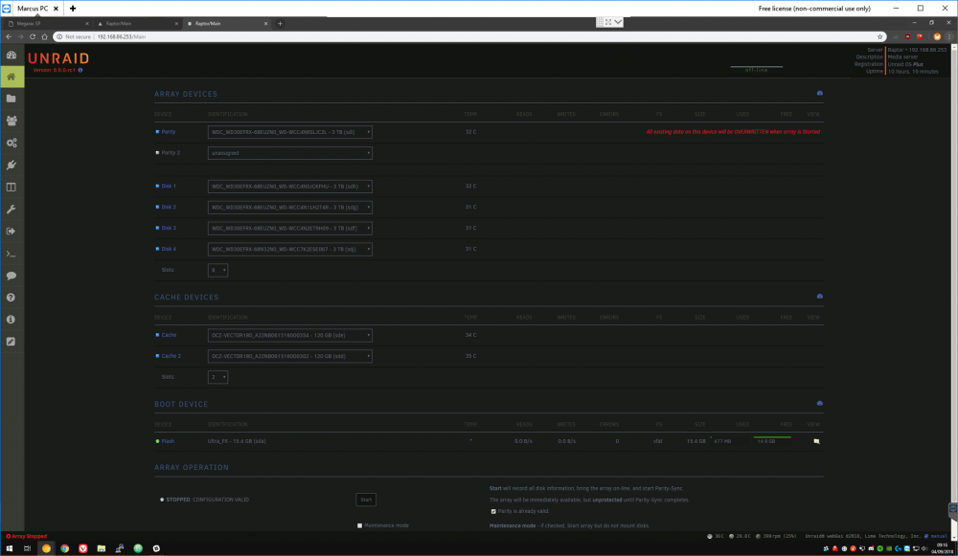Screen dimensions: 958x556
Task: Open the Log edit sidebar icon
Action: (x=11, y=342)
